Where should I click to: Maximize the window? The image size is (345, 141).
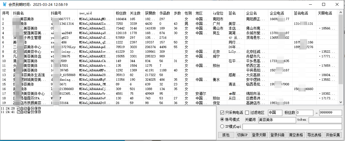tap(324, 4)
